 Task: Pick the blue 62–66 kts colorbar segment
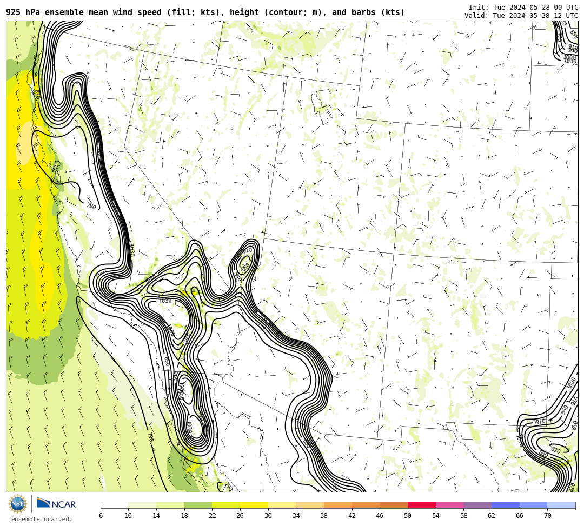coord(506,505)
